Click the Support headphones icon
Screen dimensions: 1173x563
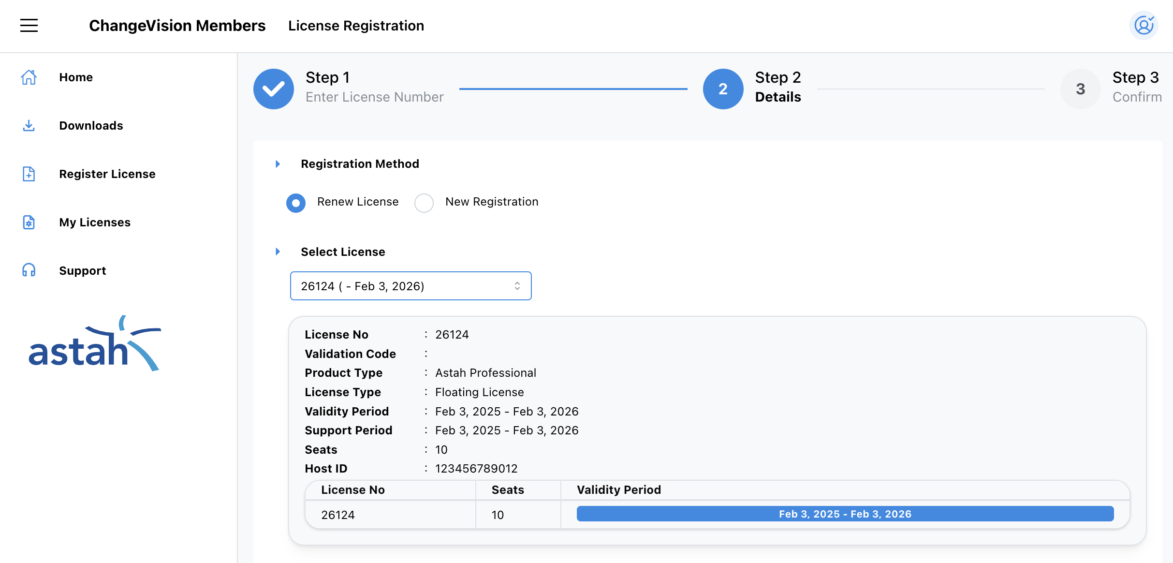click(x=29, y=270)
